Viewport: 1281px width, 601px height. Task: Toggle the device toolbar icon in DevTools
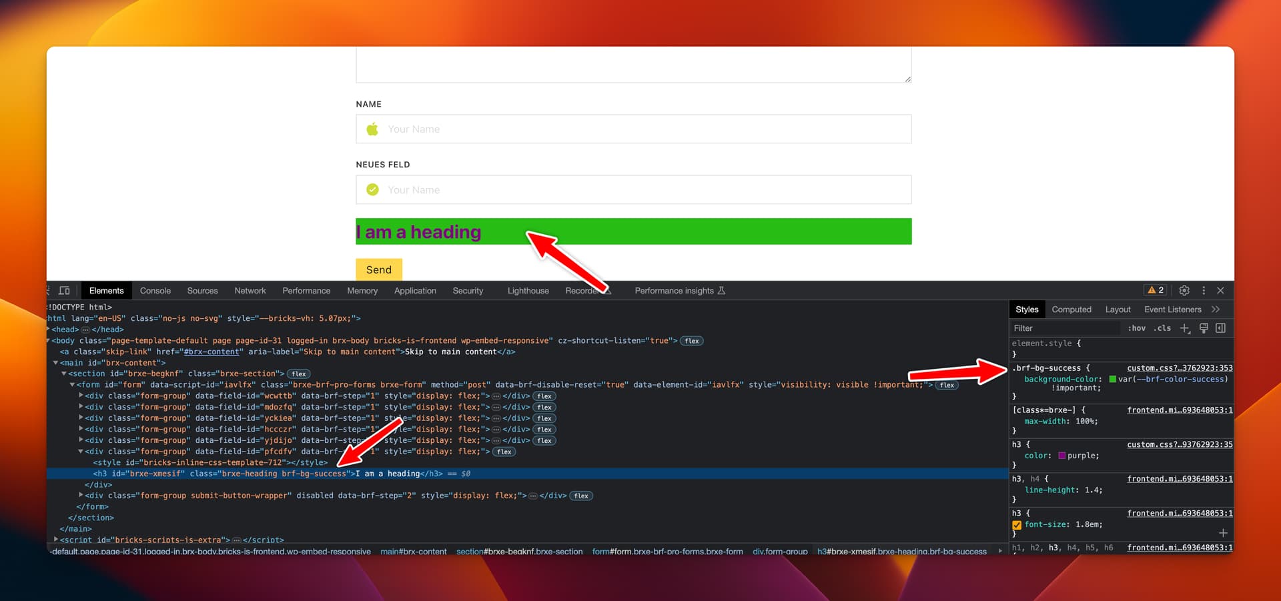[x=64, y=291]
